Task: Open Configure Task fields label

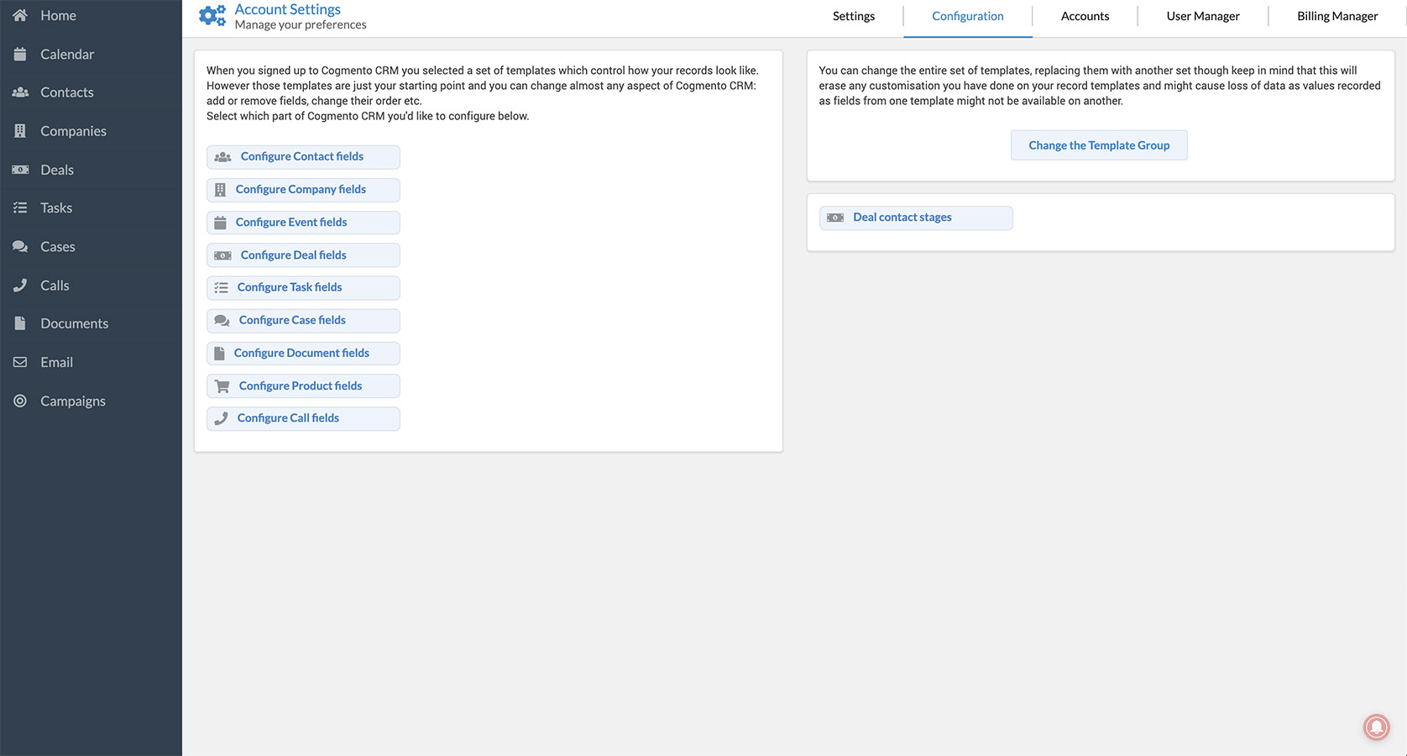Action: 290,287
